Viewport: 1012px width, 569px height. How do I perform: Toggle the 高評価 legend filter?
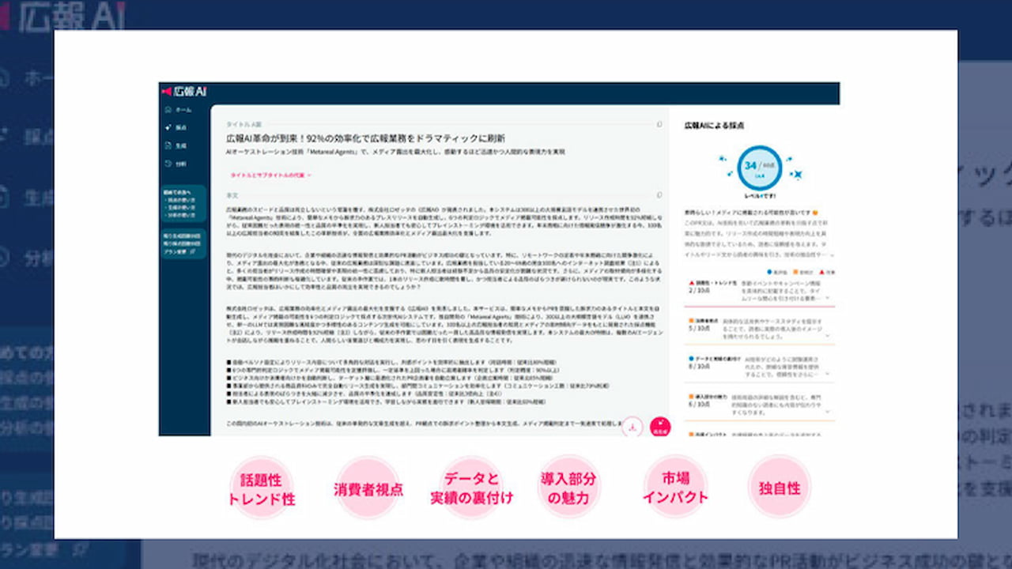pyautogui.click(x=768, y=270)
